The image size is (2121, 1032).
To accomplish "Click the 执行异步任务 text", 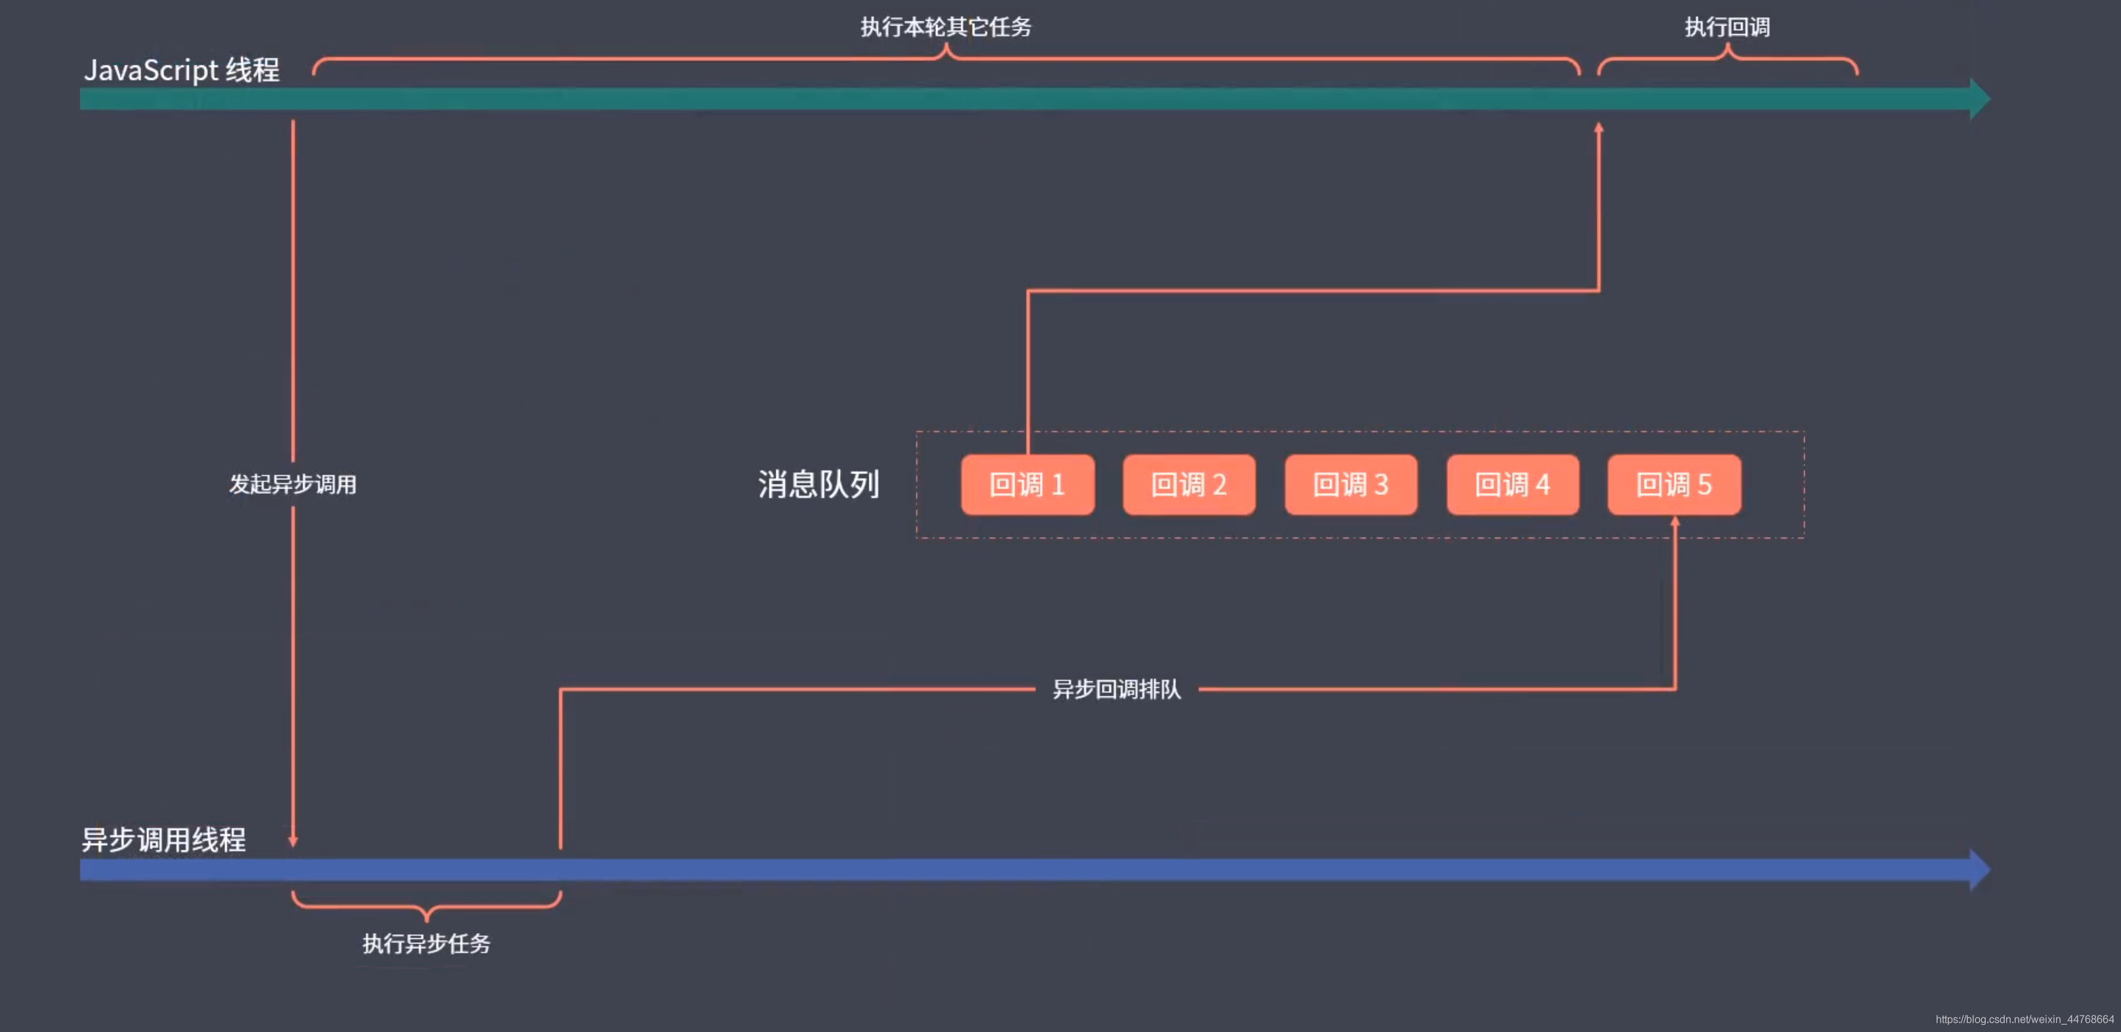I will coord(427,943).
